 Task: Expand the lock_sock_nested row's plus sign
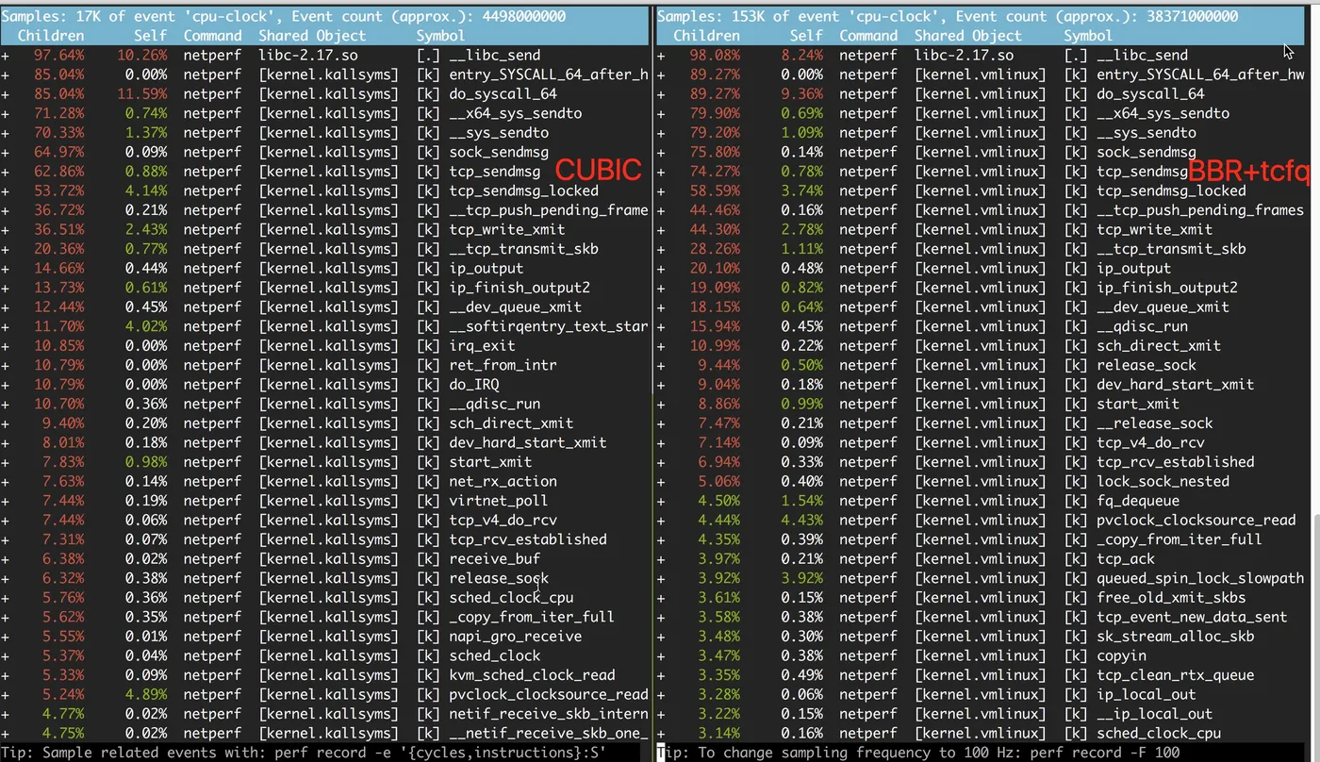point(661,481)
